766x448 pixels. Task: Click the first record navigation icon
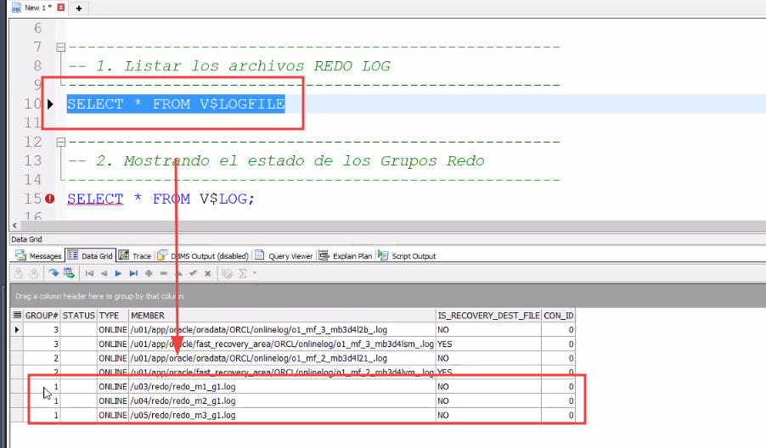(x=90, y=273)
